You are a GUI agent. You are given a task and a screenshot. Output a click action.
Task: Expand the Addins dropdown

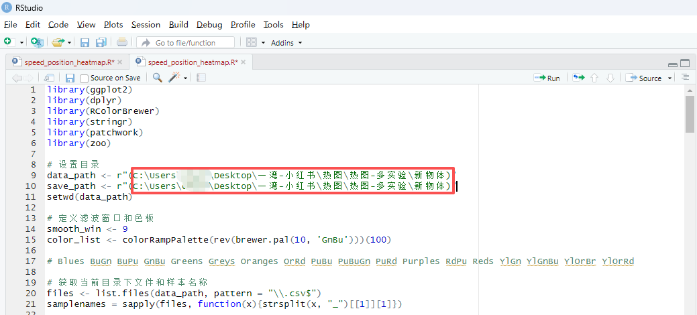[286, 42]
